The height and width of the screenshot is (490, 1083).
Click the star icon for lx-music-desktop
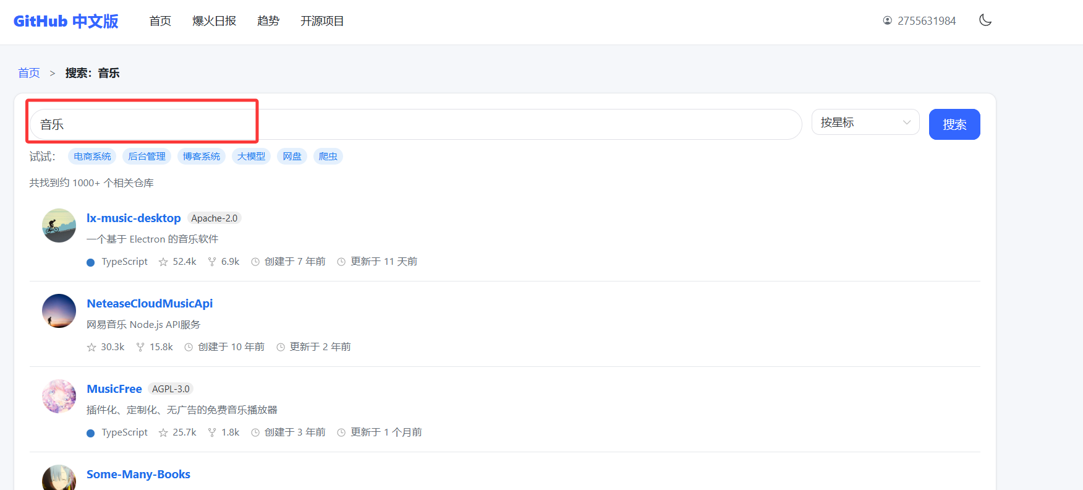(x=163, y=262)
